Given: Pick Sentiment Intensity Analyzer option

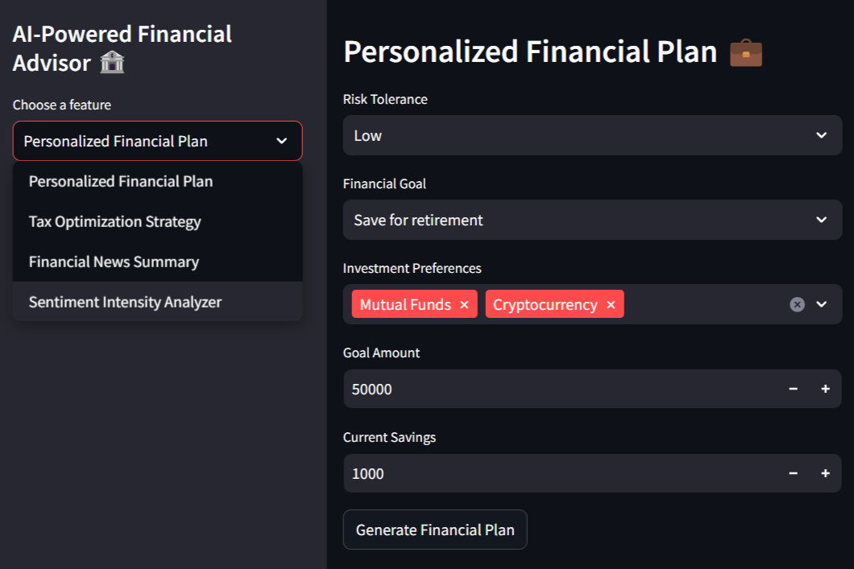Looking at the screenshot, I should pos(125,303).
